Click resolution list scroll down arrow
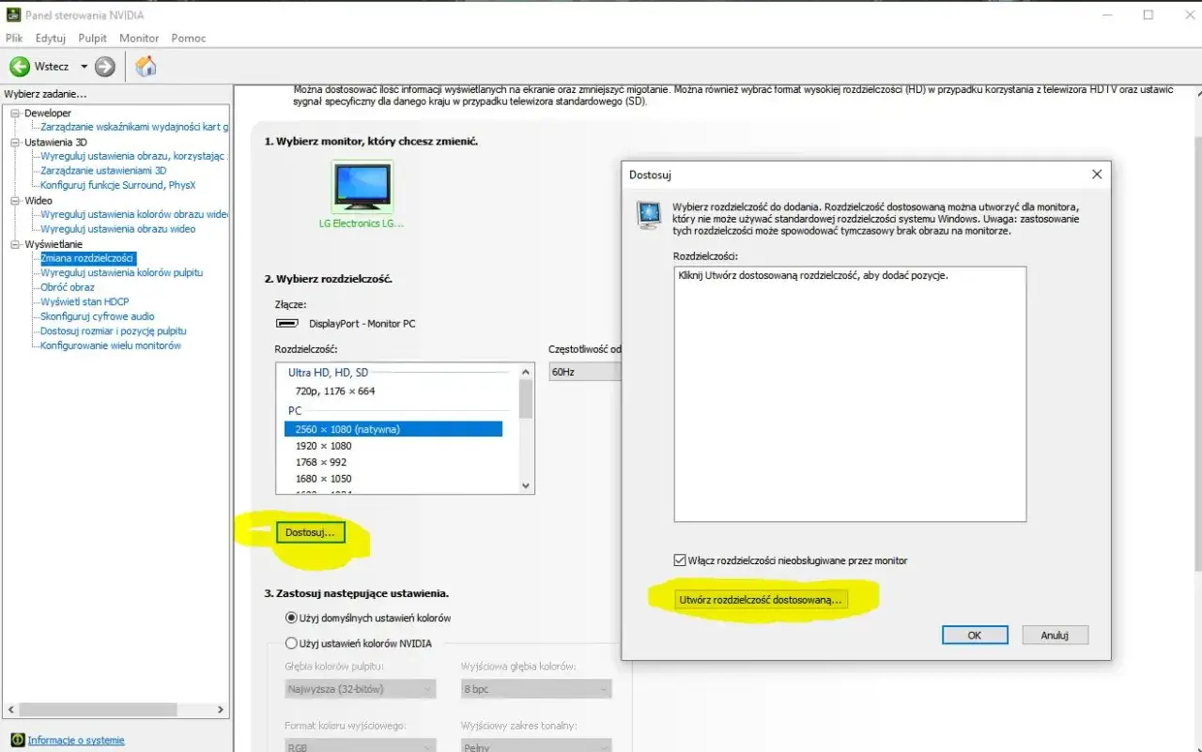This screenshot has width=1202, height=752. click(x=526, y=485)
